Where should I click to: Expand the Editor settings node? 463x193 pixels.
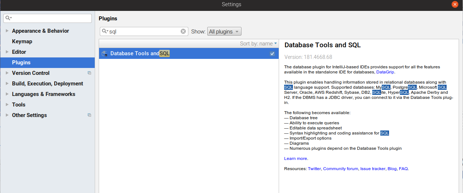(7, 52)
